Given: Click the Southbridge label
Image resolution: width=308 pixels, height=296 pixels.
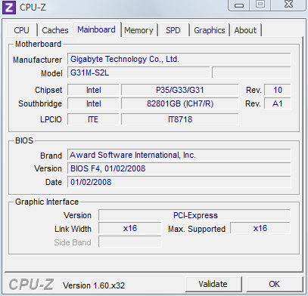Looking at the screenshot, I should pyautogui.click(x=40, y=103).
